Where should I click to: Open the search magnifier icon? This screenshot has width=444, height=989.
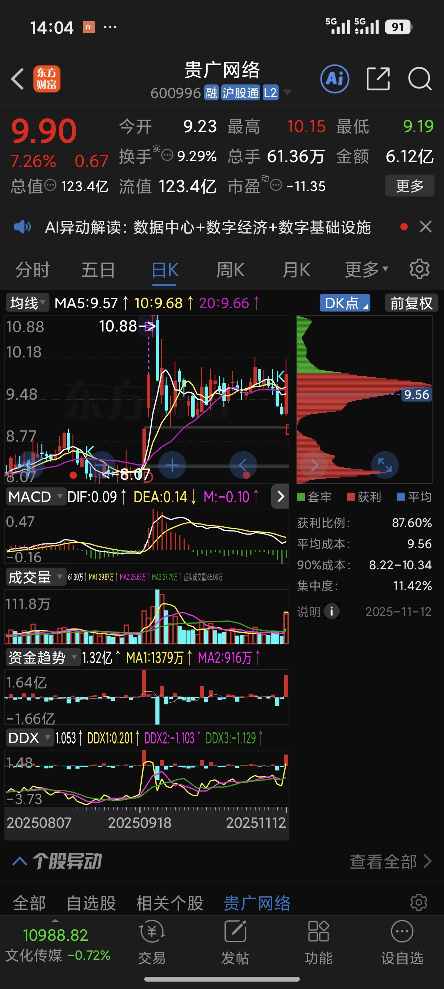(x=420, y=79)
